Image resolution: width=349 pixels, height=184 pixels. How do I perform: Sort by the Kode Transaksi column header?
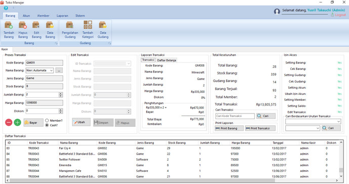[x=39, y=143]
